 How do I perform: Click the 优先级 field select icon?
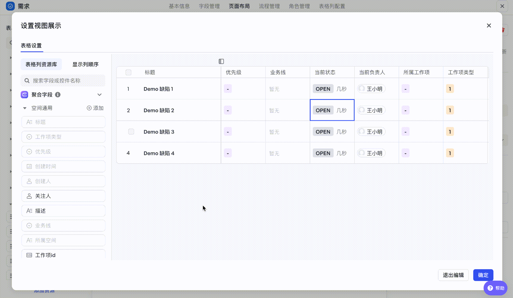[x=29, y=152]
